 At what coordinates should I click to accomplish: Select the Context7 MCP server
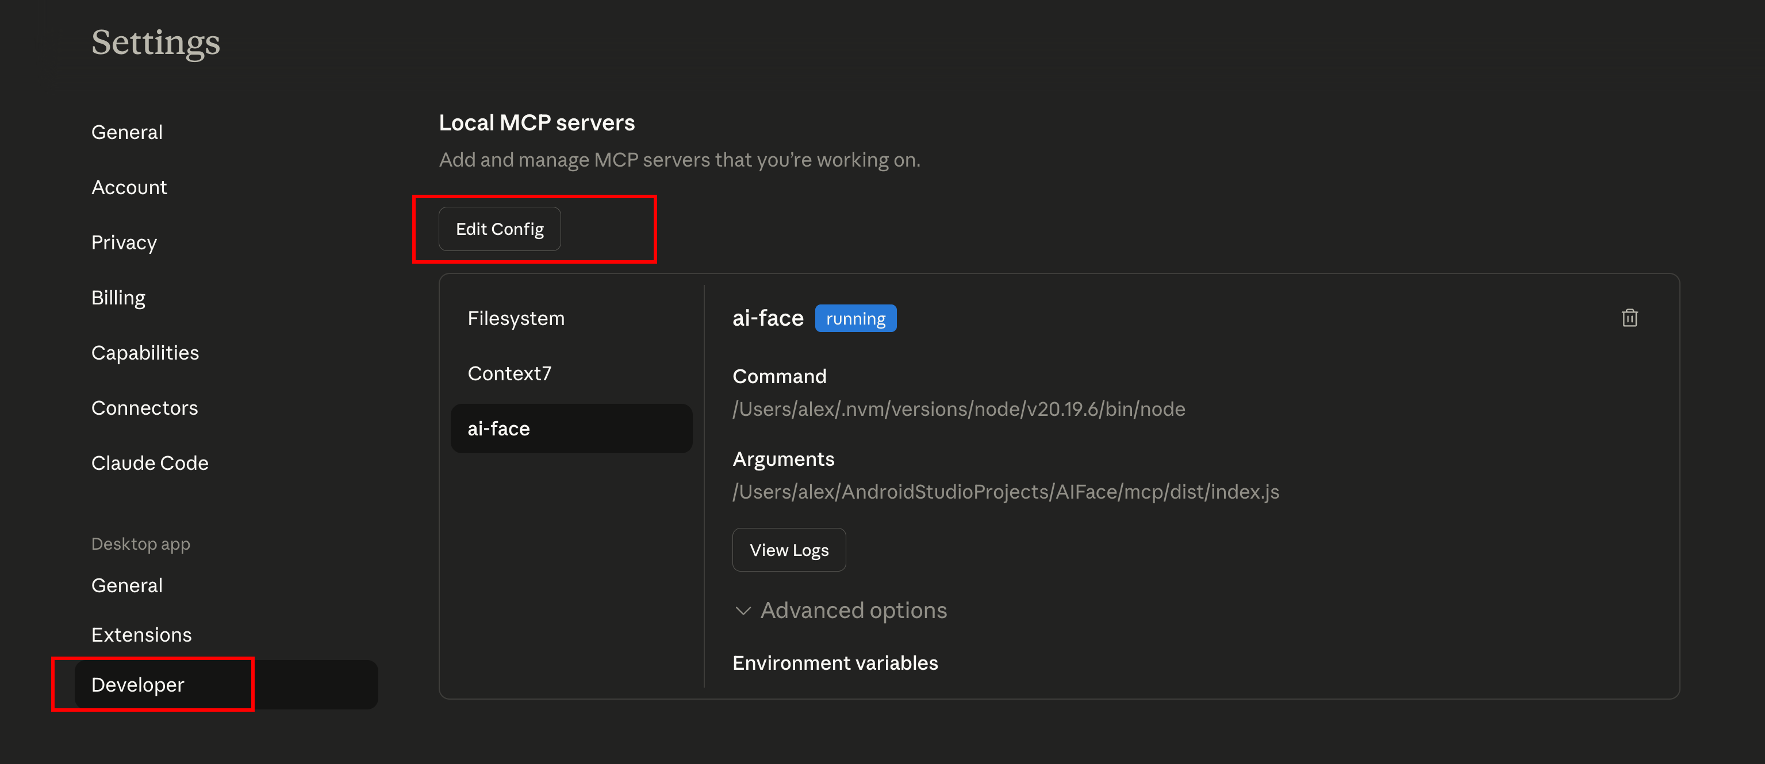509,374
